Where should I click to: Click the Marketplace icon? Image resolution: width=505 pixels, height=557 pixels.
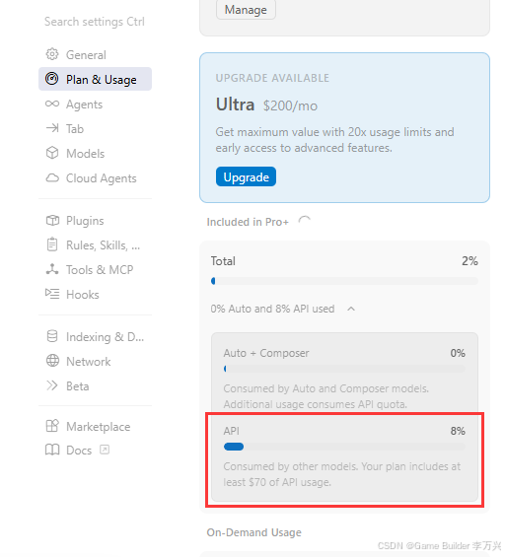[52, 426]
